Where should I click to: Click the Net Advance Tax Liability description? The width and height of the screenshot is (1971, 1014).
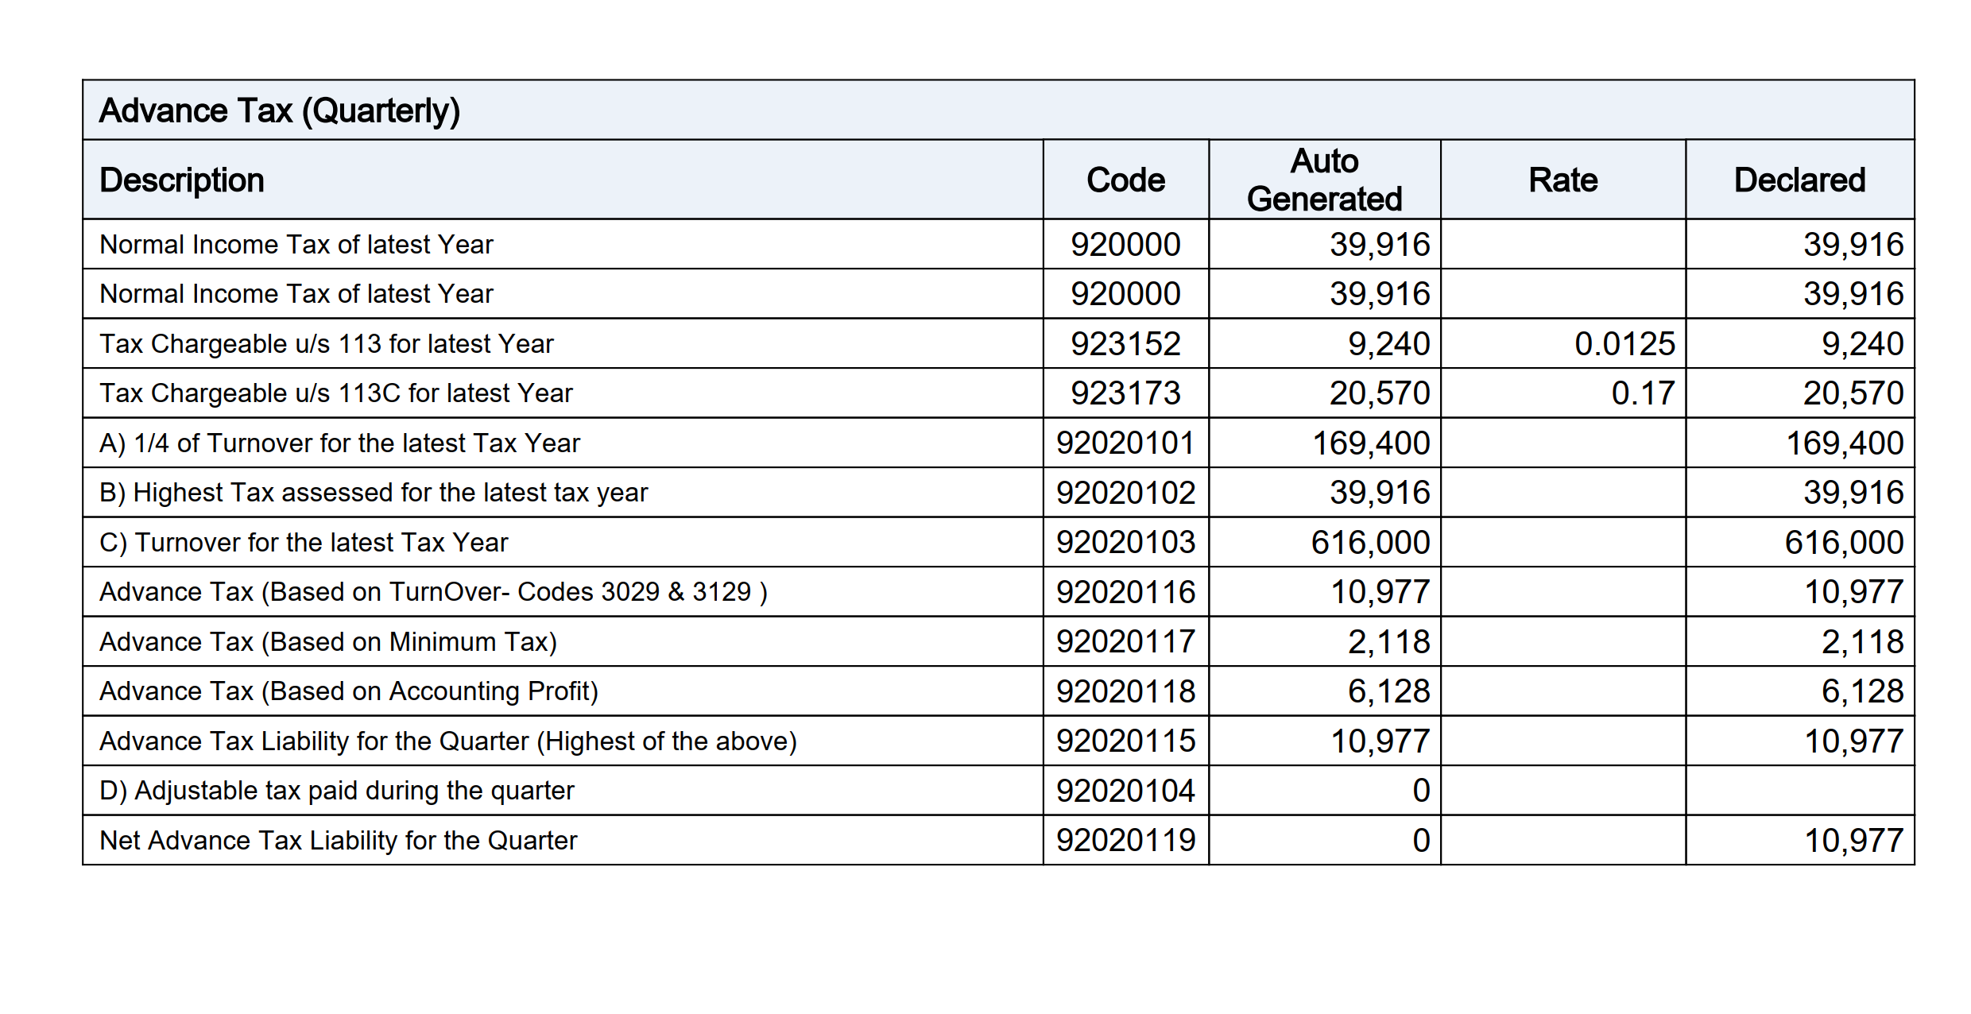tap(339, 841)
